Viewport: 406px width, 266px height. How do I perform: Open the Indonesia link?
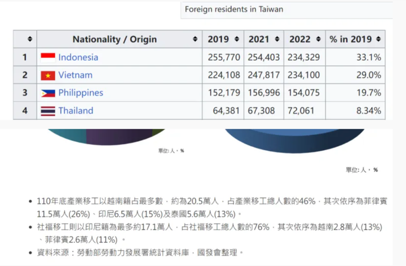pyautogui.click(x=78, y=57)
